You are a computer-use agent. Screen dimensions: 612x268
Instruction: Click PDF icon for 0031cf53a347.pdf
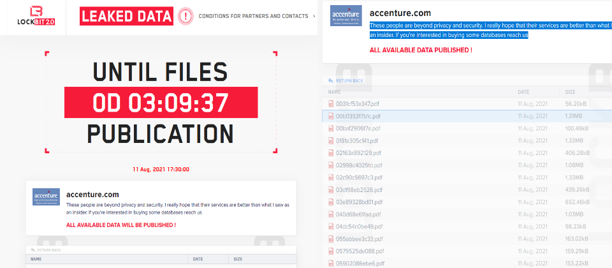[x=331, y=104]
